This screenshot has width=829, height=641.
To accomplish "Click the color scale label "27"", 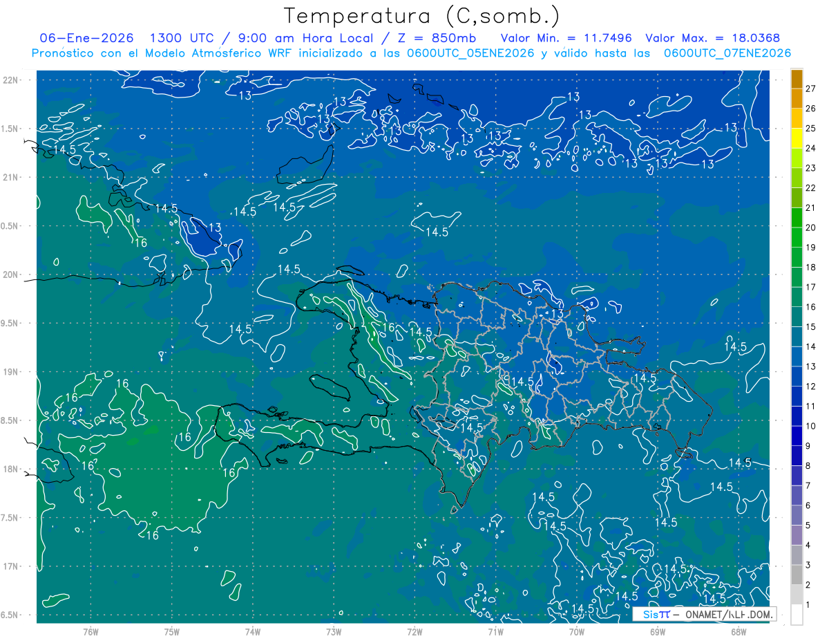I will [811, 89].
